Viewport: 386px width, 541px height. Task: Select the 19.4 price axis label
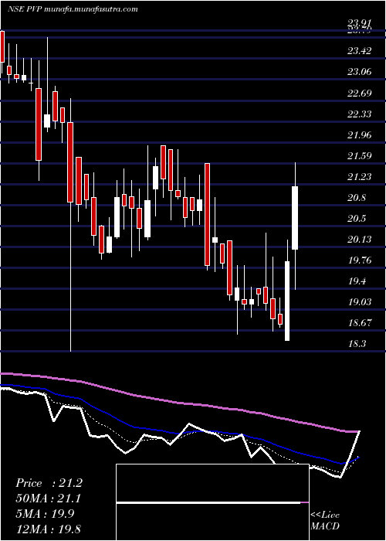coord(357,281)
